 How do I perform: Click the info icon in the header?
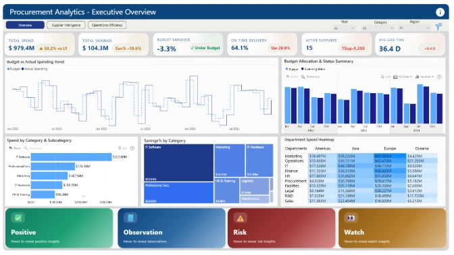click(440, 12)
